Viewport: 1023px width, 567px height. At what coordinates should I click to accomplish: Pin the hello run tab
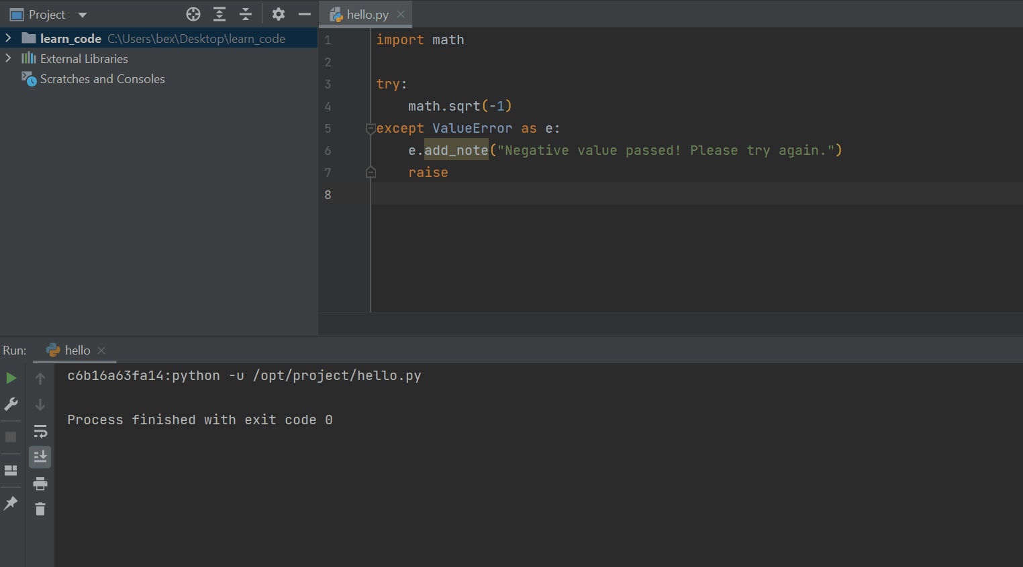click(x=11, y=503)
